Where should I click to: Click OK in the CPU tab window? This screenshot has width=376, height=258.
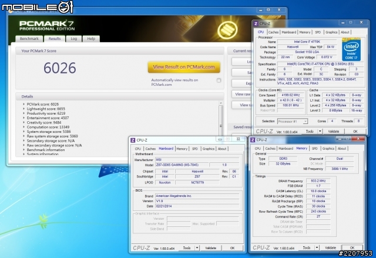coord(355,132)
